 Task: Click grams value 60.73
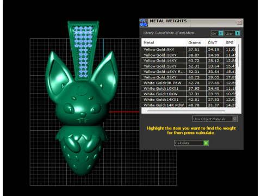(x=194, y=77)
